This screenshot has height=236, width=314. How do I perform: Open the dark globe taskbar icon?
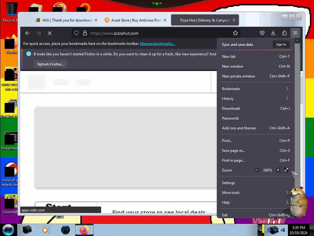pos(66,230)
